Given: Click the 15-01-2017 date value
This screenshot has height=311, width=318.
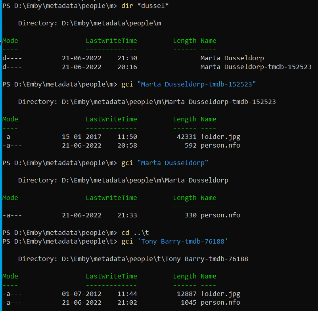Looking at the screenshot, I should [x=82, y=136].
